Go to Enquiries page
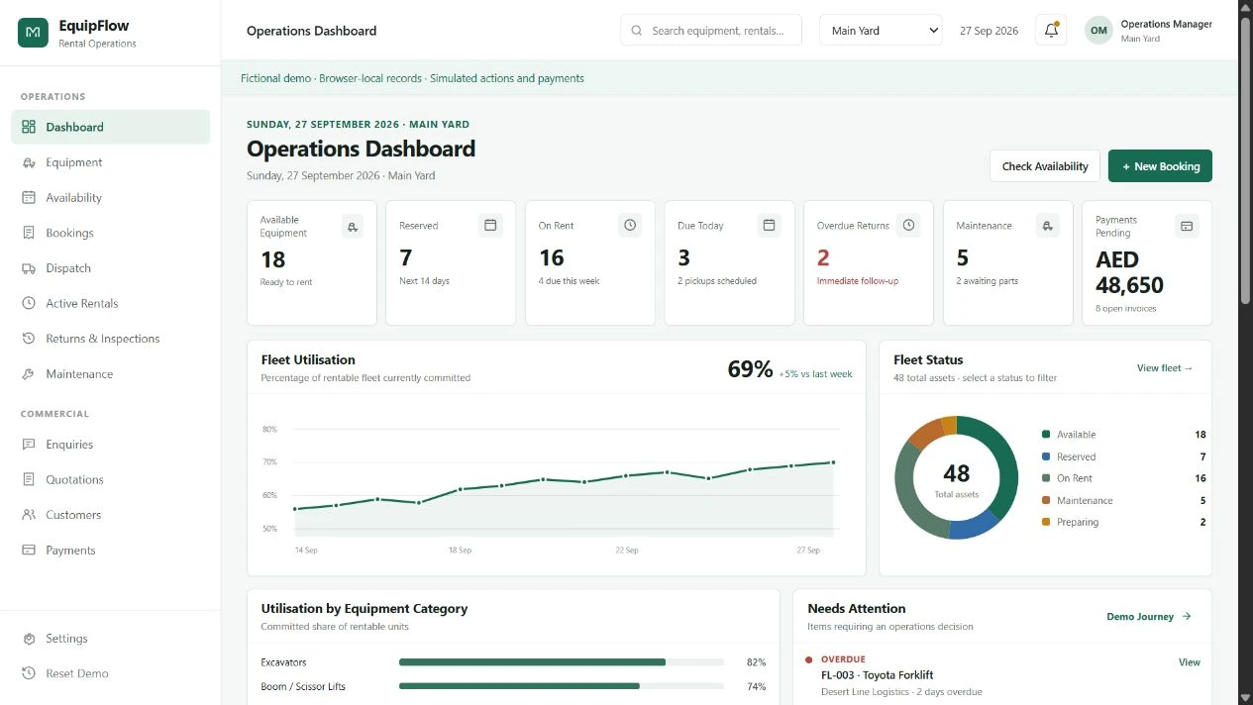This screenshot has height=705, width=1253. click(x=111, y=445)
